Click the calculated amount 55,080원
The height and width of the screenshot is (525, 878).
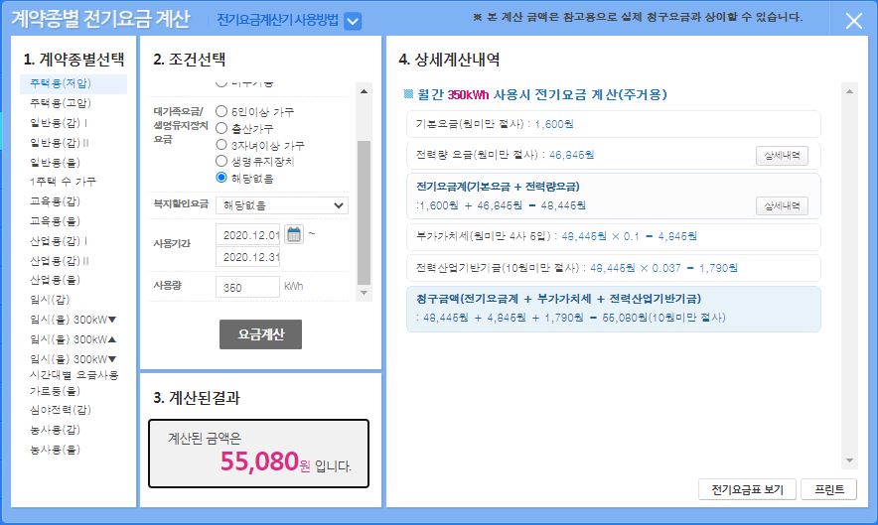tap(265, 461)
